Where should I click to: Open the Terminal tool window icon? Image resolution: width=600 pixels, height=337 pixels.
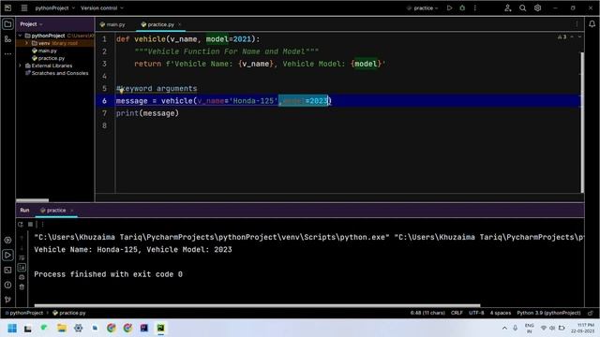point(7,271)
